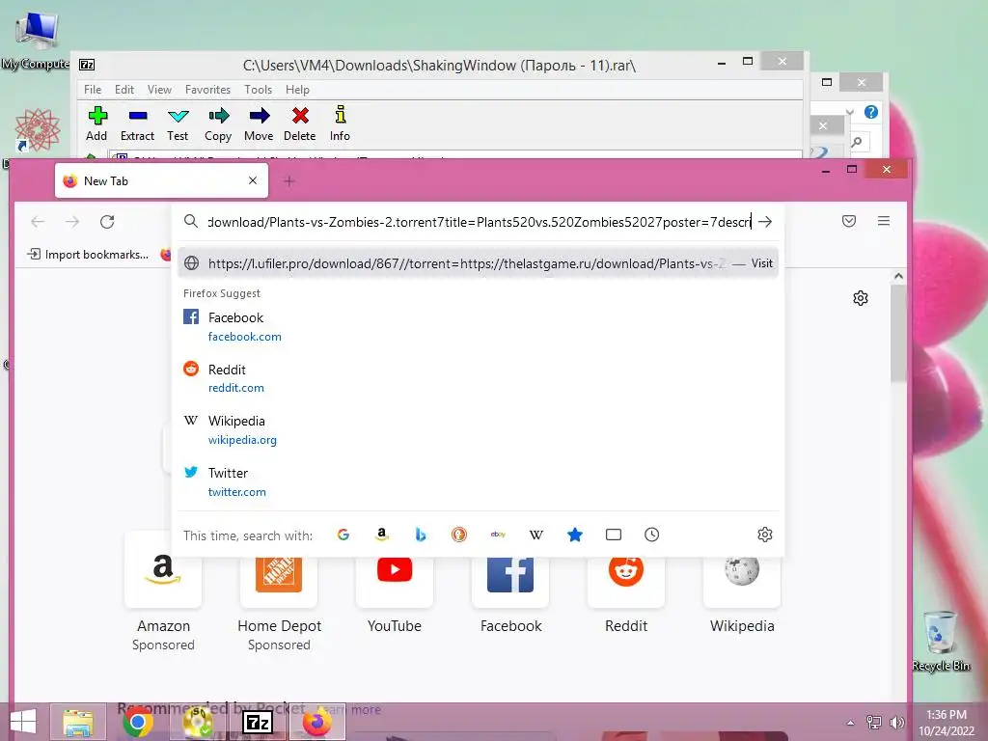Viewport: 988px width, 741px height.
Task: Go back one page in Firefox
Action: [x=38, y=222]
